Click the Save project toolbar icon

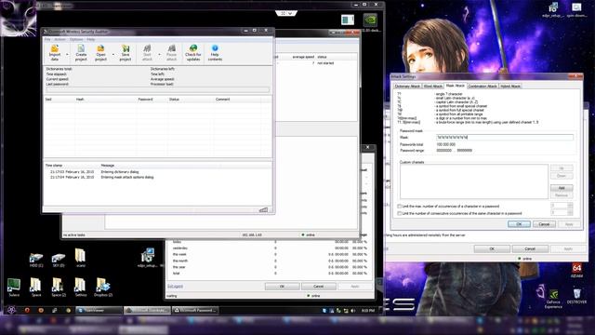[x=126, y=53]
